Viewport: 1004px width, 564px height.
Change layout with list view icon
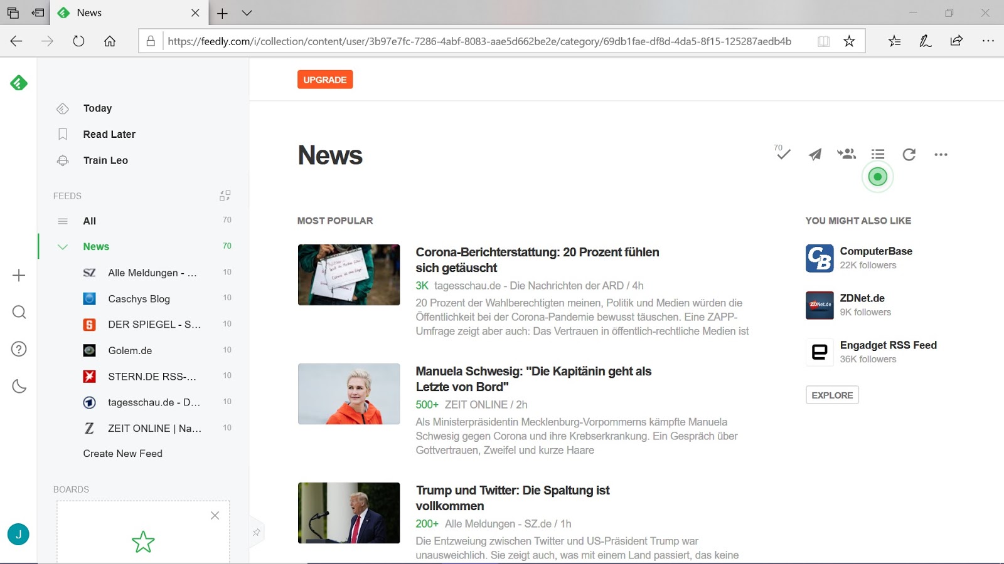pyautogui.click(x=878, y=154)
